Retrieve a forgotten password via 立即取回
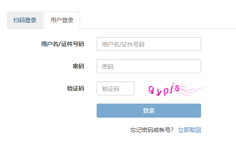The image size is (236, 155). pyautogui.click(x=190, y=130)
